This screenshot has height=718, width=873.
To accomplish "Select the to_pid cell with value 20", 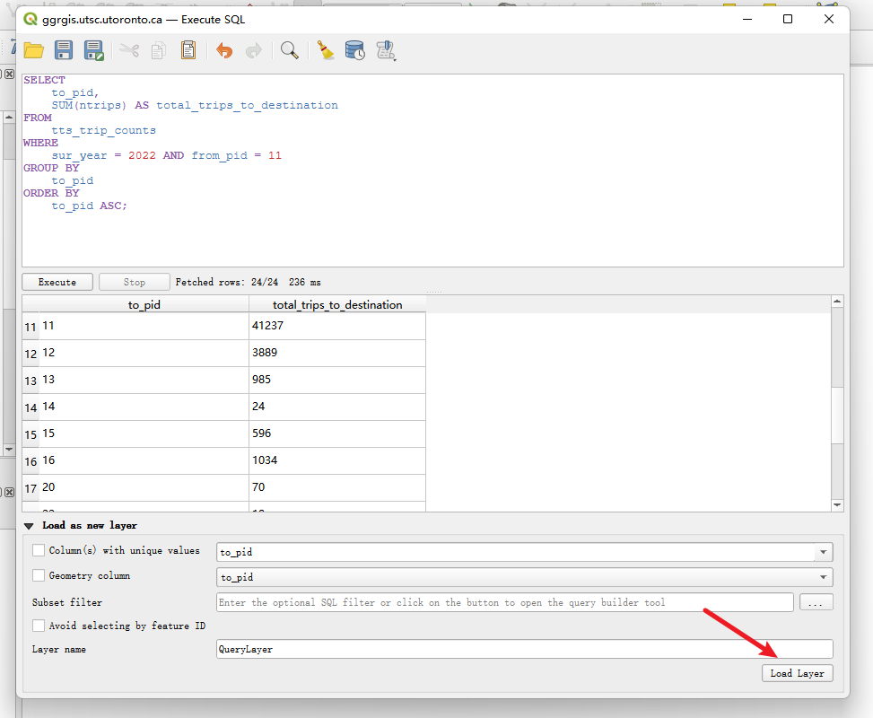I will (144, 487).
